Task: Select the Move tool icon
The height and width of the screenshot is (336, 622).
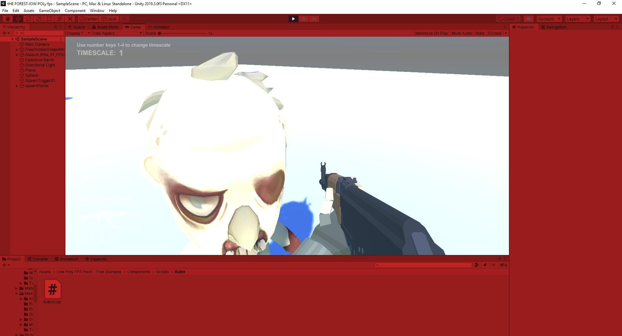Action: pyautogui.click(x=18, y=19)
